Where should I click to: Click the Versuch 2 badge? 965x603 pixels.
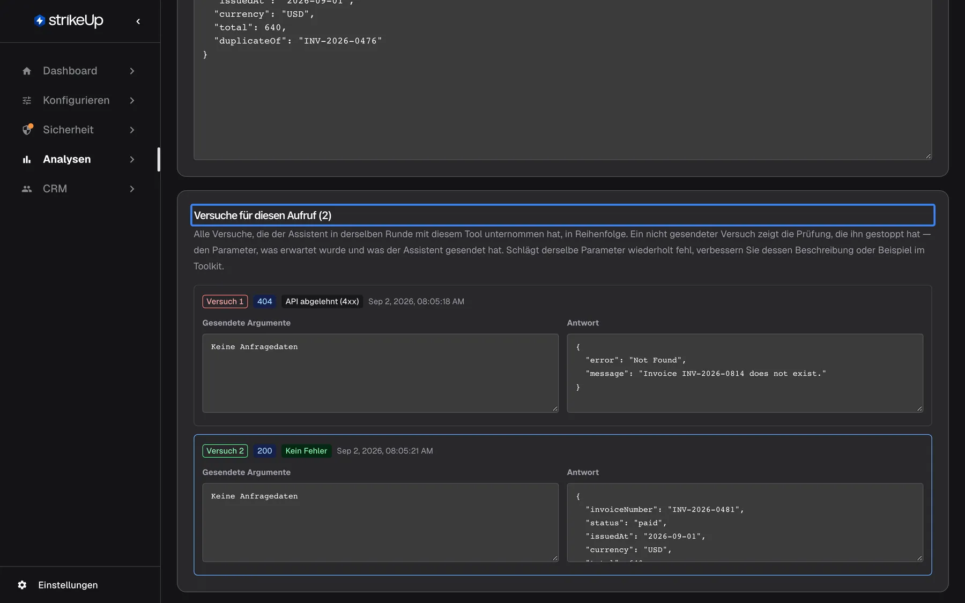coord(225,451)
